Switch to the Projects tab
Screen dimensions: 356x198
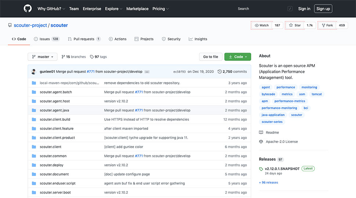click(144, 39)
